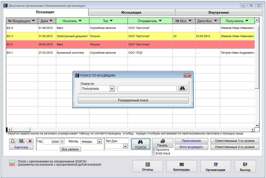
Task: Click Расширенный поиск button
Action: click(x=133, y=100)
